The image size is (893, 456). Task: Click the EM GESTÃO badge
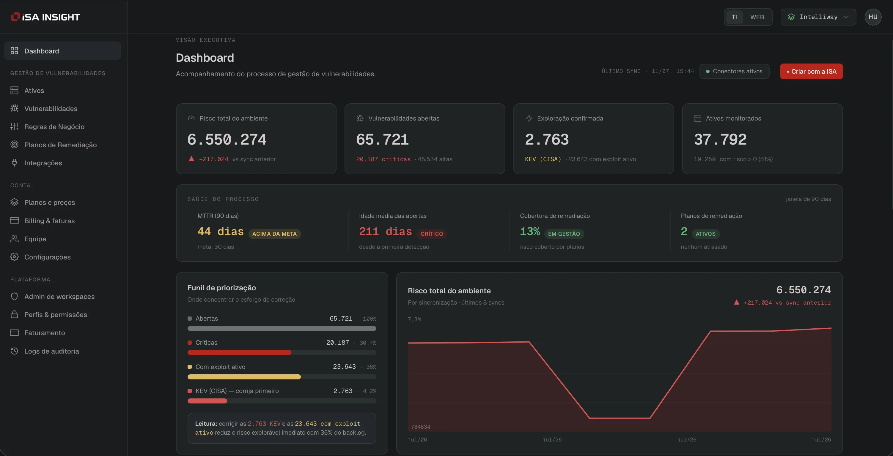(x=564, y=234)
